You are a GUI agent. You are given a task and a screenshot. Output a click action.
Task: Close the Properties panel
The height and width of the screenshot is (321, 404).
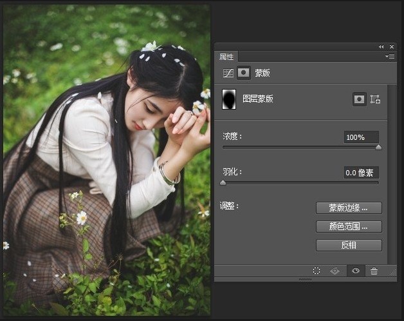tap(392, 47)
